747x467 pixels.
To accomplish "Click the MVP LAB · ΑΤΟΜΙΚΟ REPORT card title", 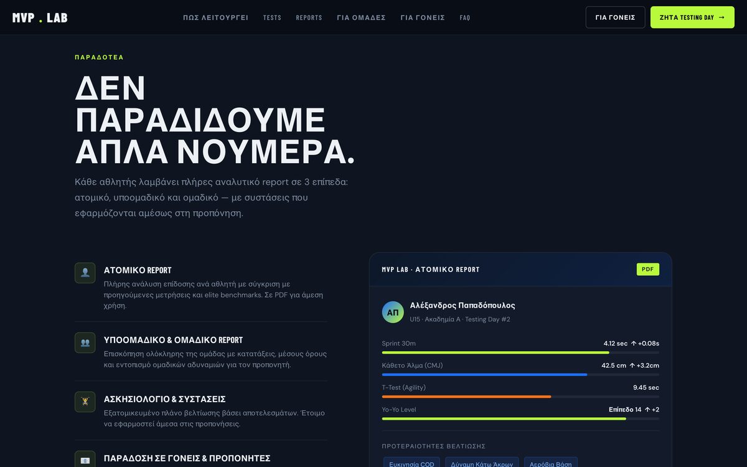I will (431, 270).
